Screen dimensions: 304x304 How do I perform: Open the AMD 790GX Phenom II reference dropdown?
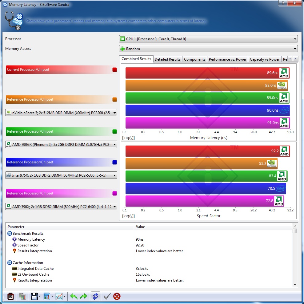point(61,145)
